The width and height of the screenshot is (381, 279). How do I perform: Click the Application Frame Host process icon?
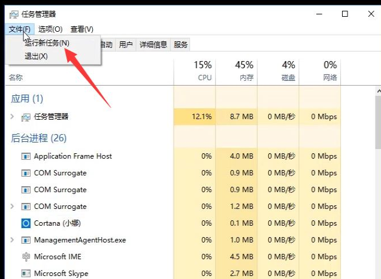pos(26,156)
